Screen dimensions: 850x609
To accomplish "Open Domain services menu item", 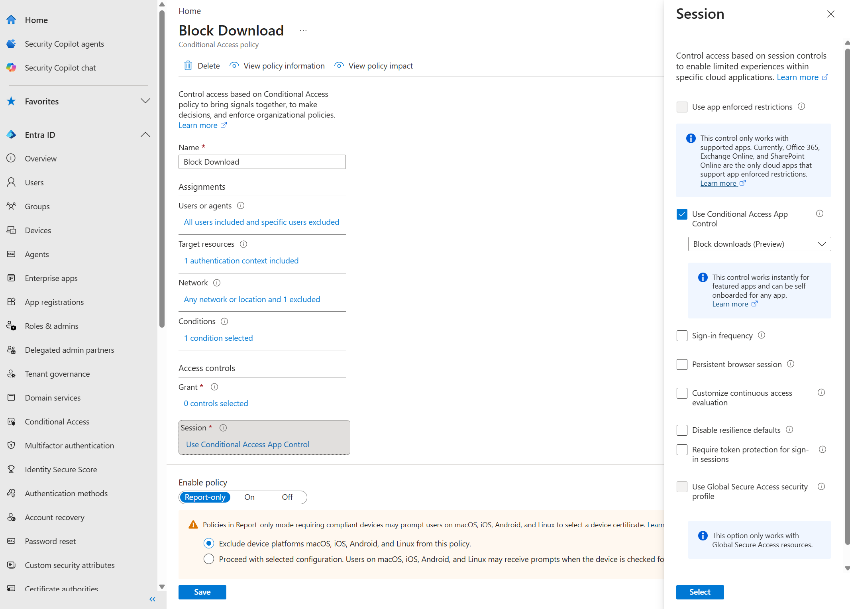I will coord(53,398).
